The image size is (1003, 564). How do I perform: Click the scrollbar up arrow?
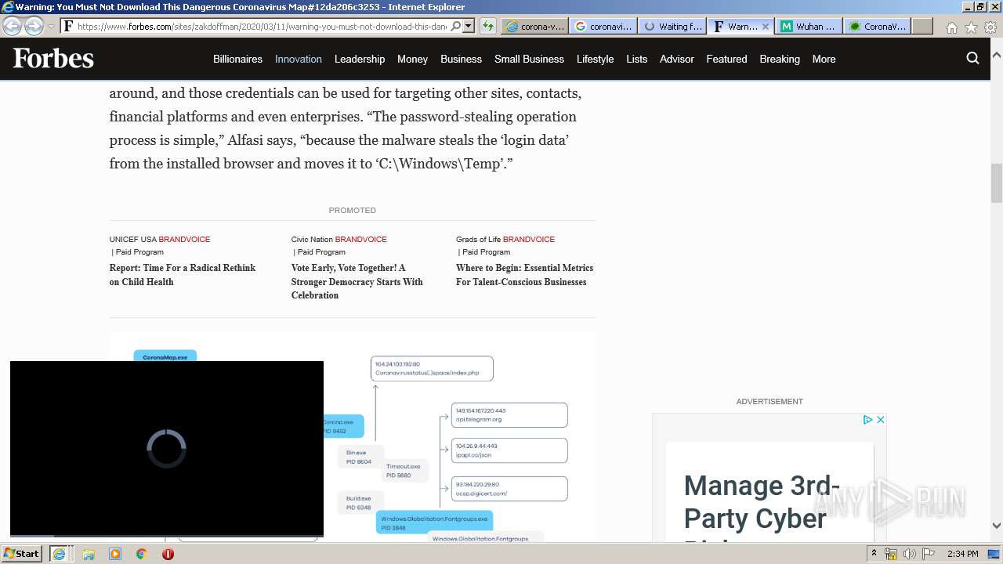(x=997, y=56)
